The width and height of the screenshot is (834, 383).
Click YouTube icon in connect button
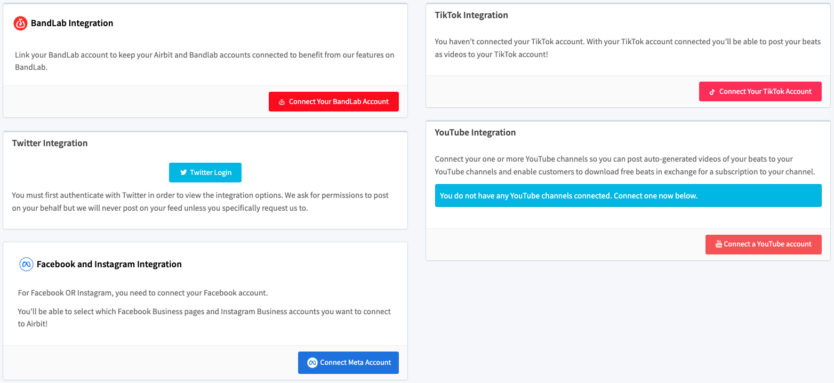718,244
